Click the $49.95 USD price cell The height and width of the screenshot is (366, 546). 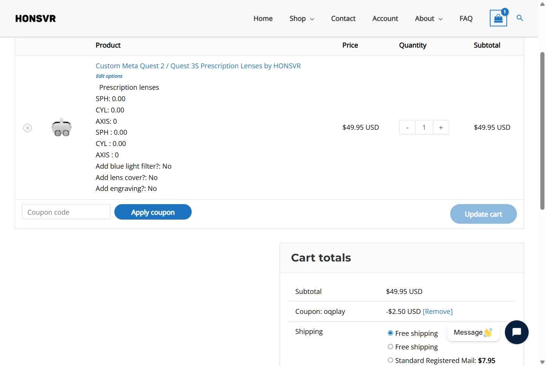pos(360,127)
